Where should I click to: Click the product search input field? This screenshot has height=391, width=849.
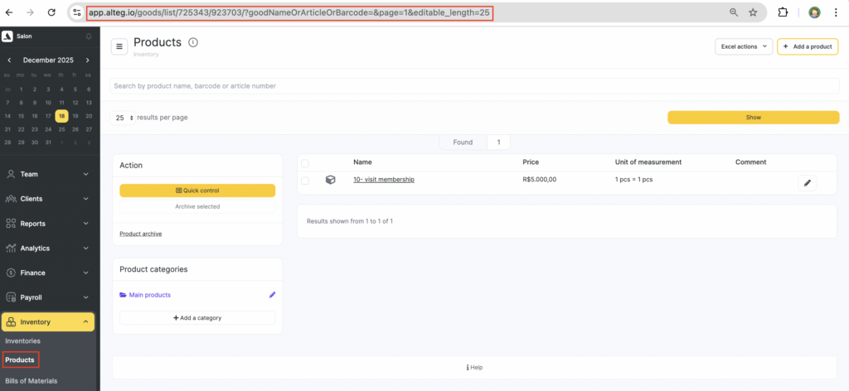point(474,86)
